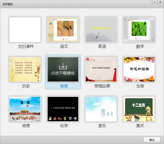Select the 数学 green leaves thumbnail
The image size is (164, 144).
tap(139, 30)
